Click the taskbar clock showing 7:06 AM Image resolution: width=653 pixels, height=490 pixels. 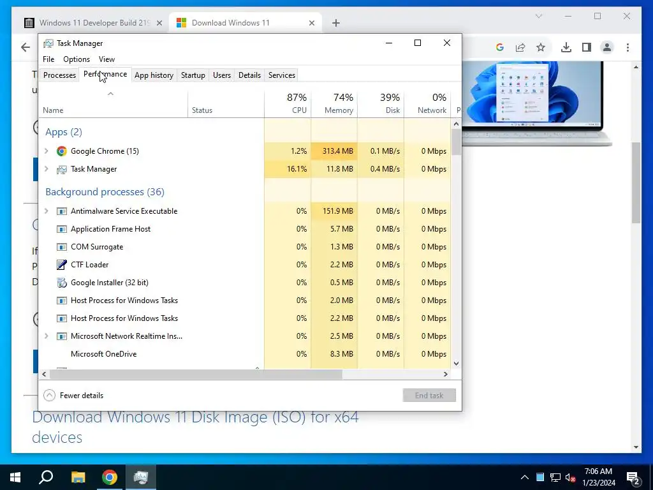[x=598, y=477]
